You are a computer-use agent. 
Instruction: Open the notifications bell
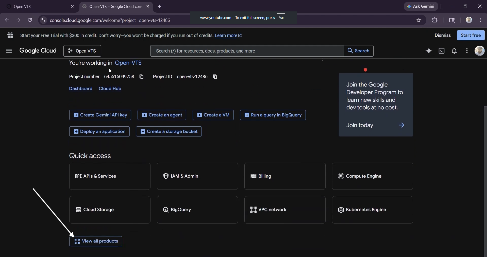point(454,51)
